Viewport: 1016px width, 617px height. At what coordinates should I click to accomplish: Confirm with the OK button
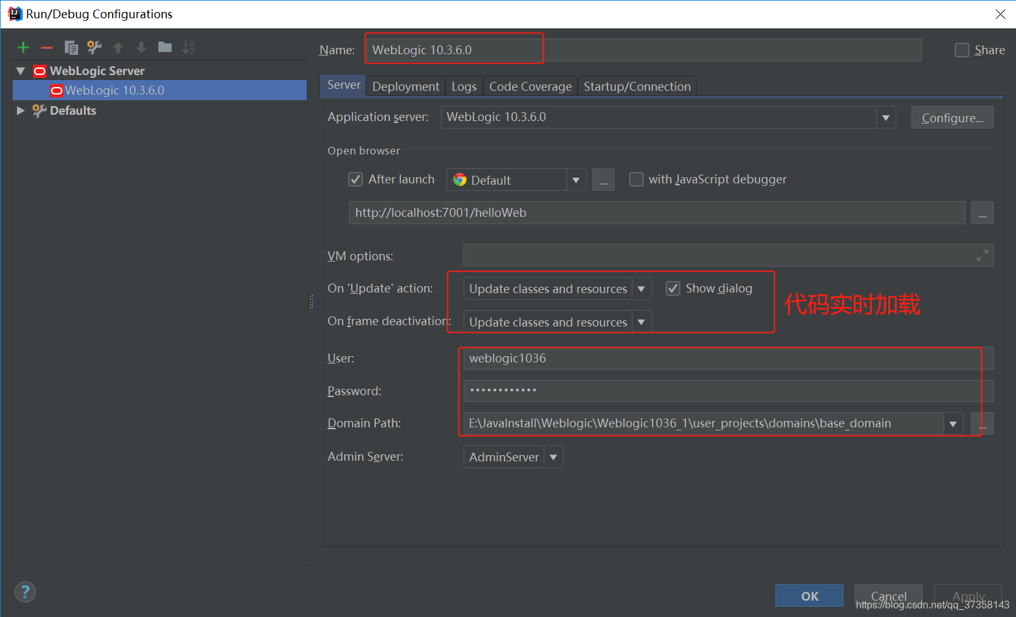tap(809, 596)
